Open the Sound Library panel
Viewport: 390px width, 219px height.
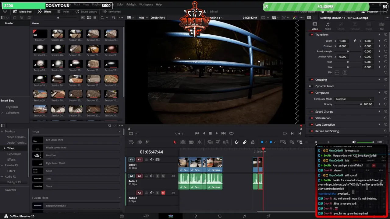tap(86, 12)
